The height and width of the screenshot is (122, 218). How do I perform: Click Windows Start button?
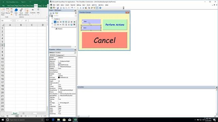pos(3,120)
